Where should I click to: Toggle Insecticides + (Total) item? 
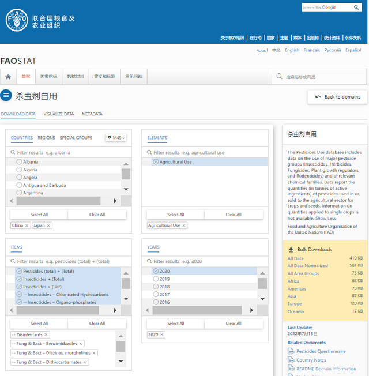tap(19, 279)
